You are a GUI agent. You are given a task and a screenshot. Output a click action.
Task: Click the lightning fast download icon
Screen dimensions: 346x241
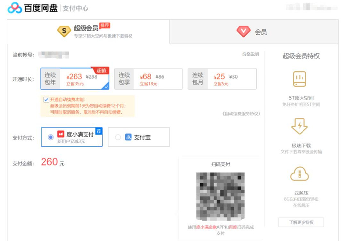(300, 126)
